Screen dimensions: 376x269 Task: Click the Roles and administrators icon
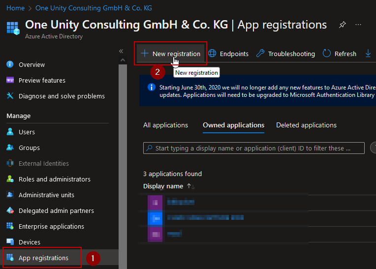coord(10,179)
